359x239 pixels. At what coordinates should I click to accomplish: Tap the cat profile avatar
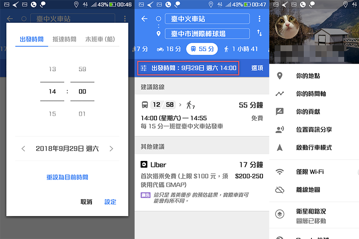click(x=287, y=27)
